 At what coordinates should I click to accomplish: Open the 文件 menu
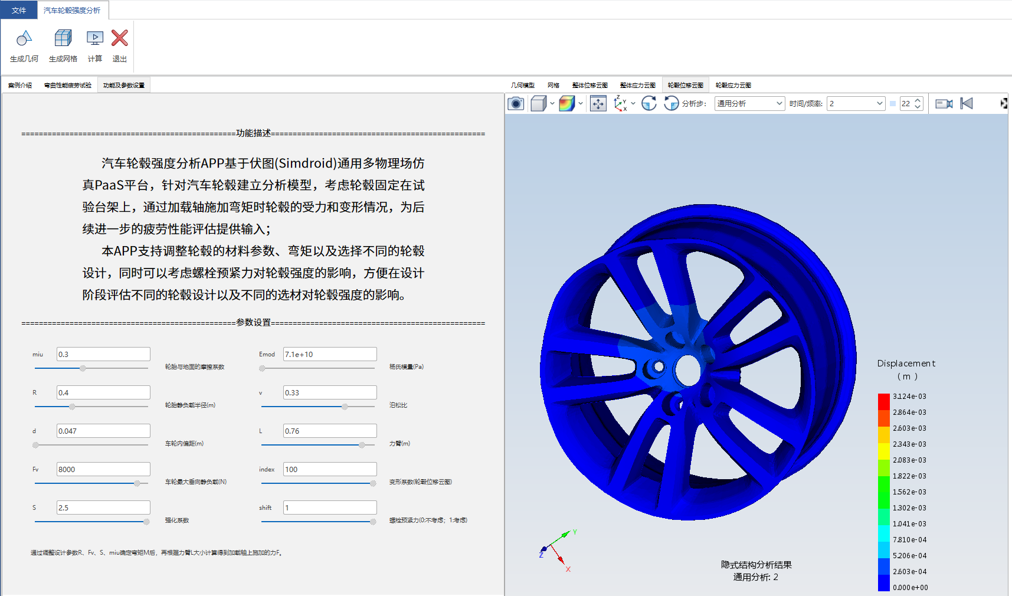(x=19, y=10)
